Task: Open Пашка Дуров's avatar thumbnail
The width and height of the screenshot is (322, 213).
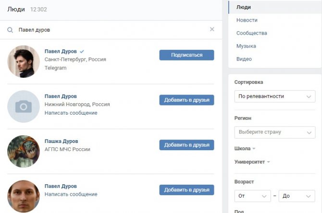Action: 24,151
